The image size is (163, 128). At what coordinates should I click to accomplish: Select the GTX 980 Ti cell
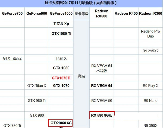coord(37,101)
